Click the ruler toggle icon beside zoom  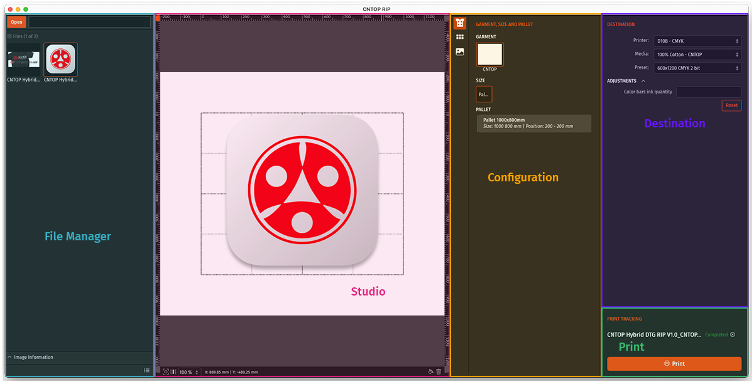coord(173,372)
